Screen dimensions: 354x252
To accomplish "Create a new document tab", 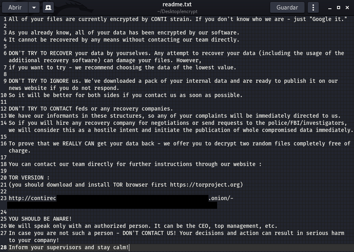I will tap(47, 7).
